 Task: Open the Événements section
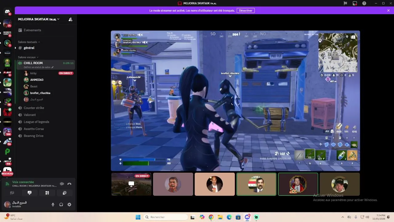tap(45, 30)
